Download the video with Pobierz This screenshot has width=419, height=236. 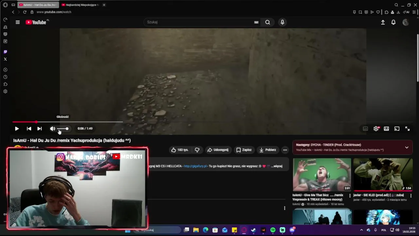click(268, 150)
